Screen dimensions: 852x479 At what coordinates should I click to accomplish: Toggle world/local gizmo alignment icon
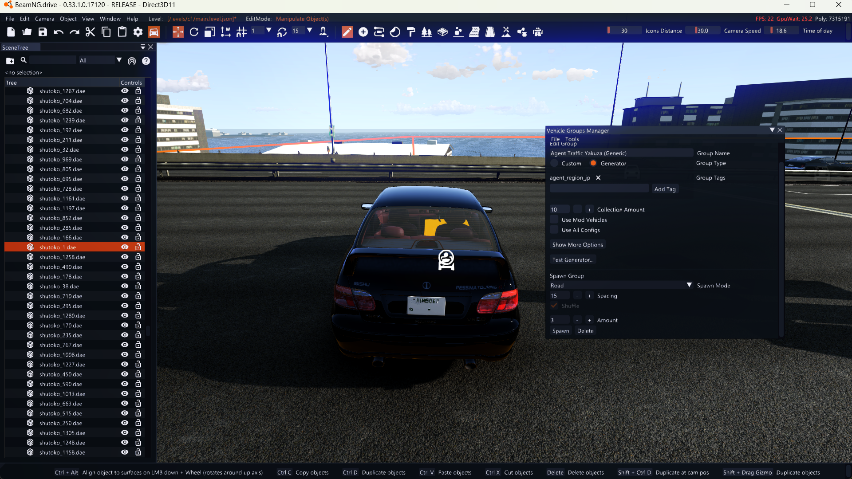click(225, 32)
